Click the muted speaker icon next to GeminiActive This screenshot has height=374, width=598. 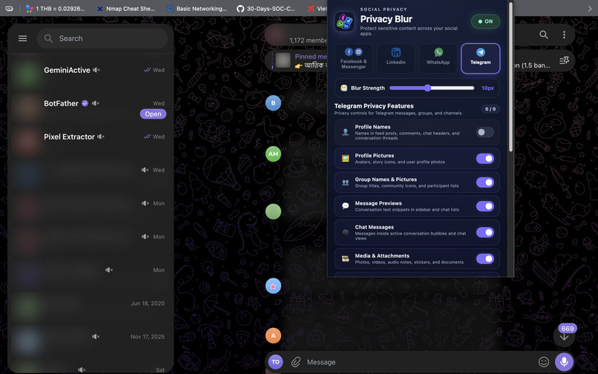click(96, 70)
